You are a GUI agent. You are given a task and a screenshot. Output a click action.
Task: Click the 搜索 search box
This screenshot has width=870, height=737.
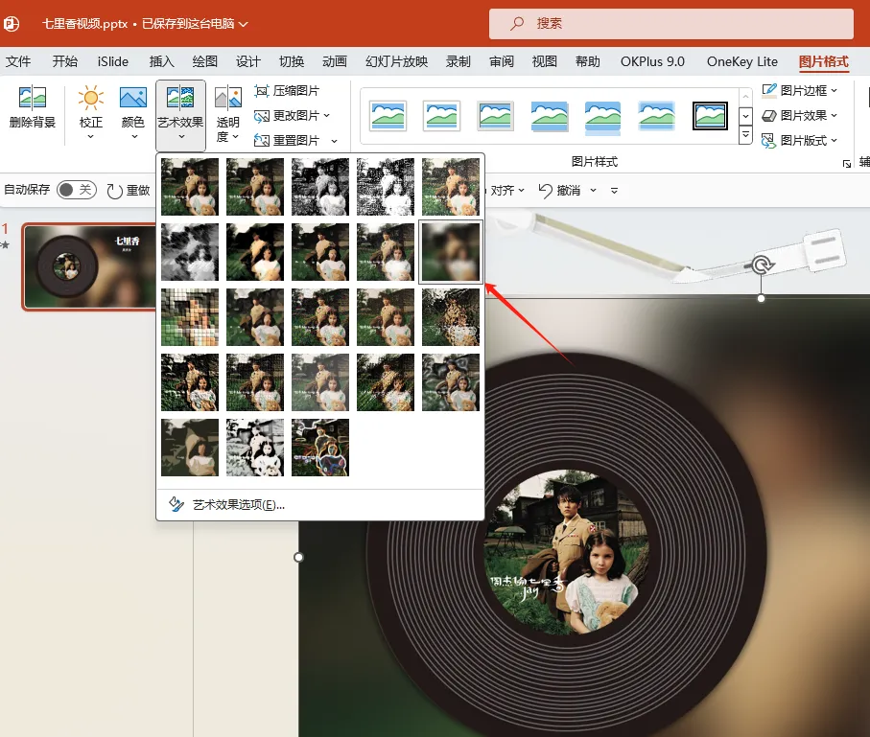(x=670, y=23)
